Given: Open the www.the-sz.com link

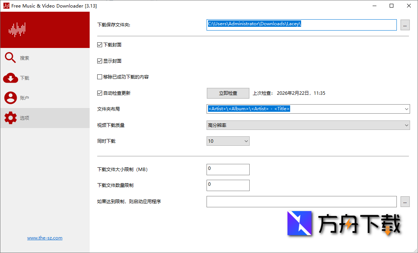Looking at the screenshot, I should coord(45,238).
